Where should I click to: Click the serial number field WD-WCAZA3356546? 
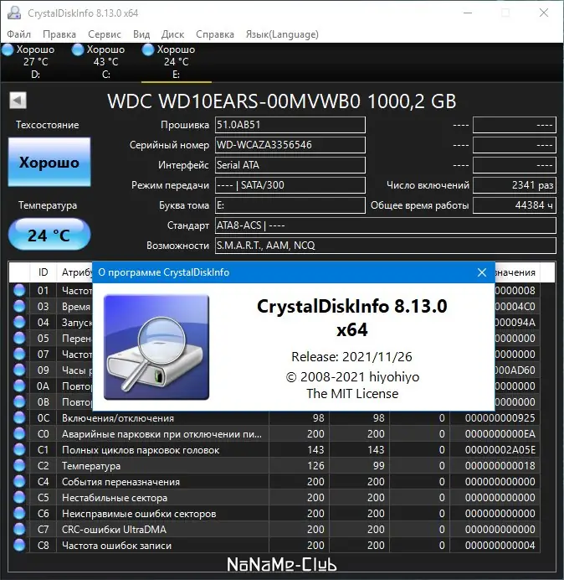(x=290, y=145)
